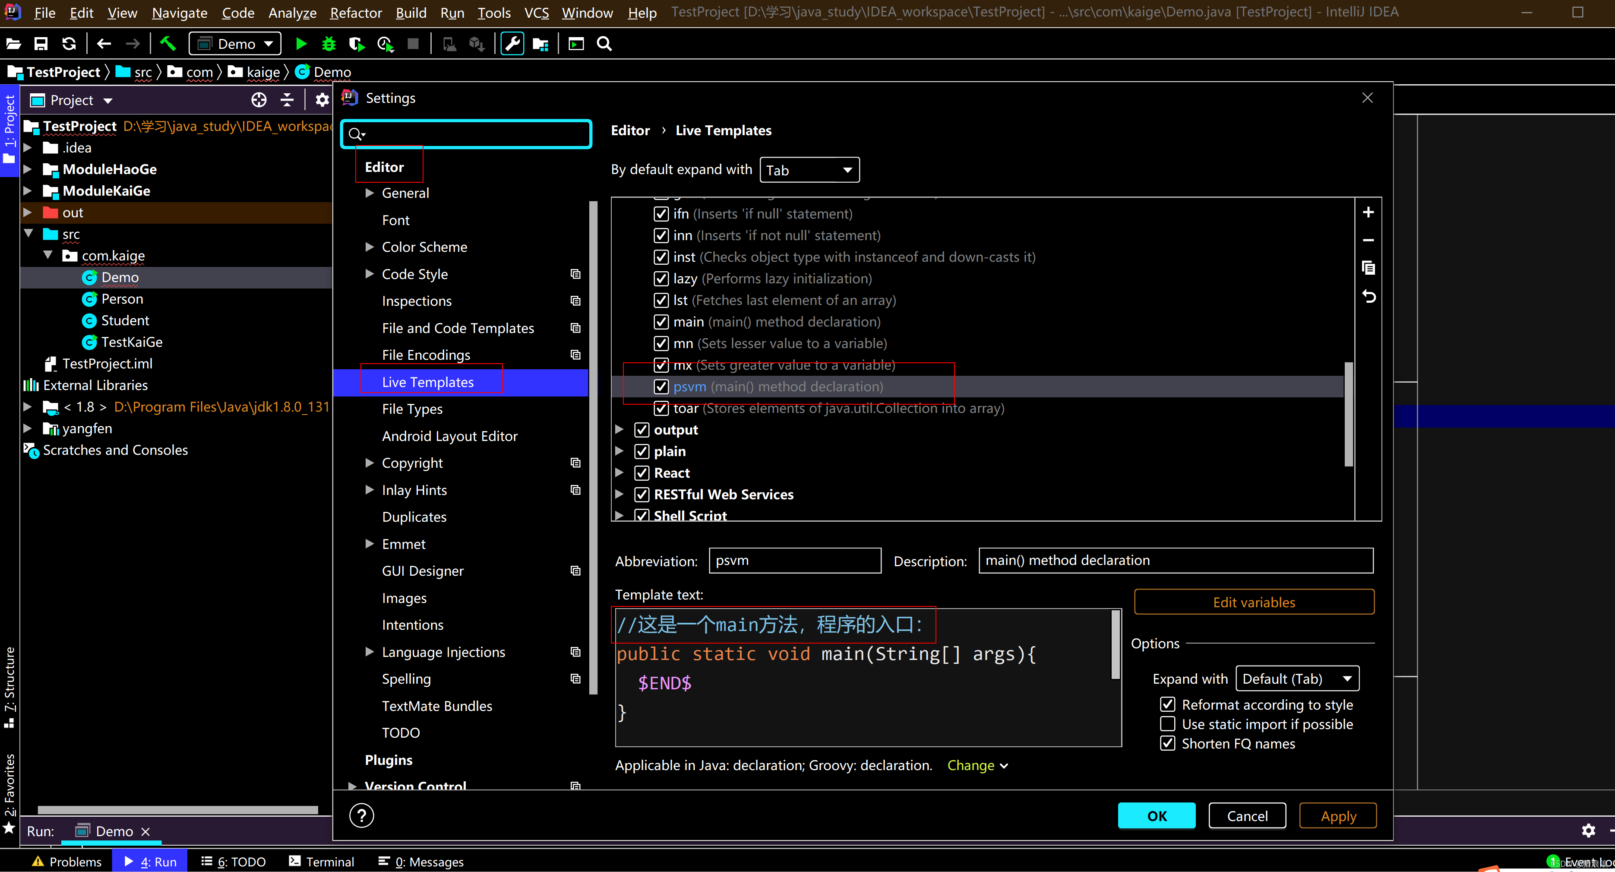
Task: Expand the RESTful Web Services group
Action: point(619,495)
